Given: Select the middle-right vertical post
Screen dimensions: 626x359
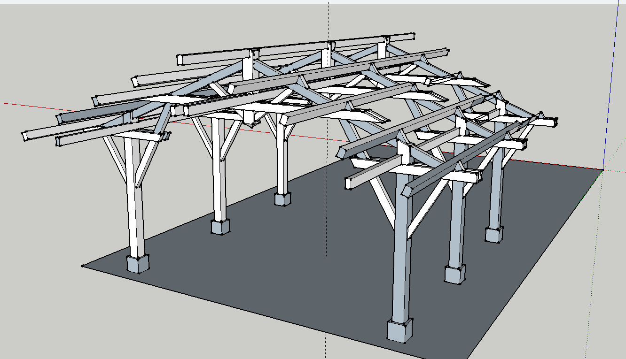Looking at the screenshot, I should pos(456,225).
